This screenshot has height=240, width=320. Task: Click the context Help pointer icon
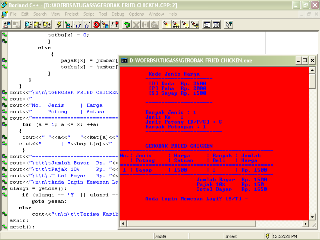(x=228, y=25)
